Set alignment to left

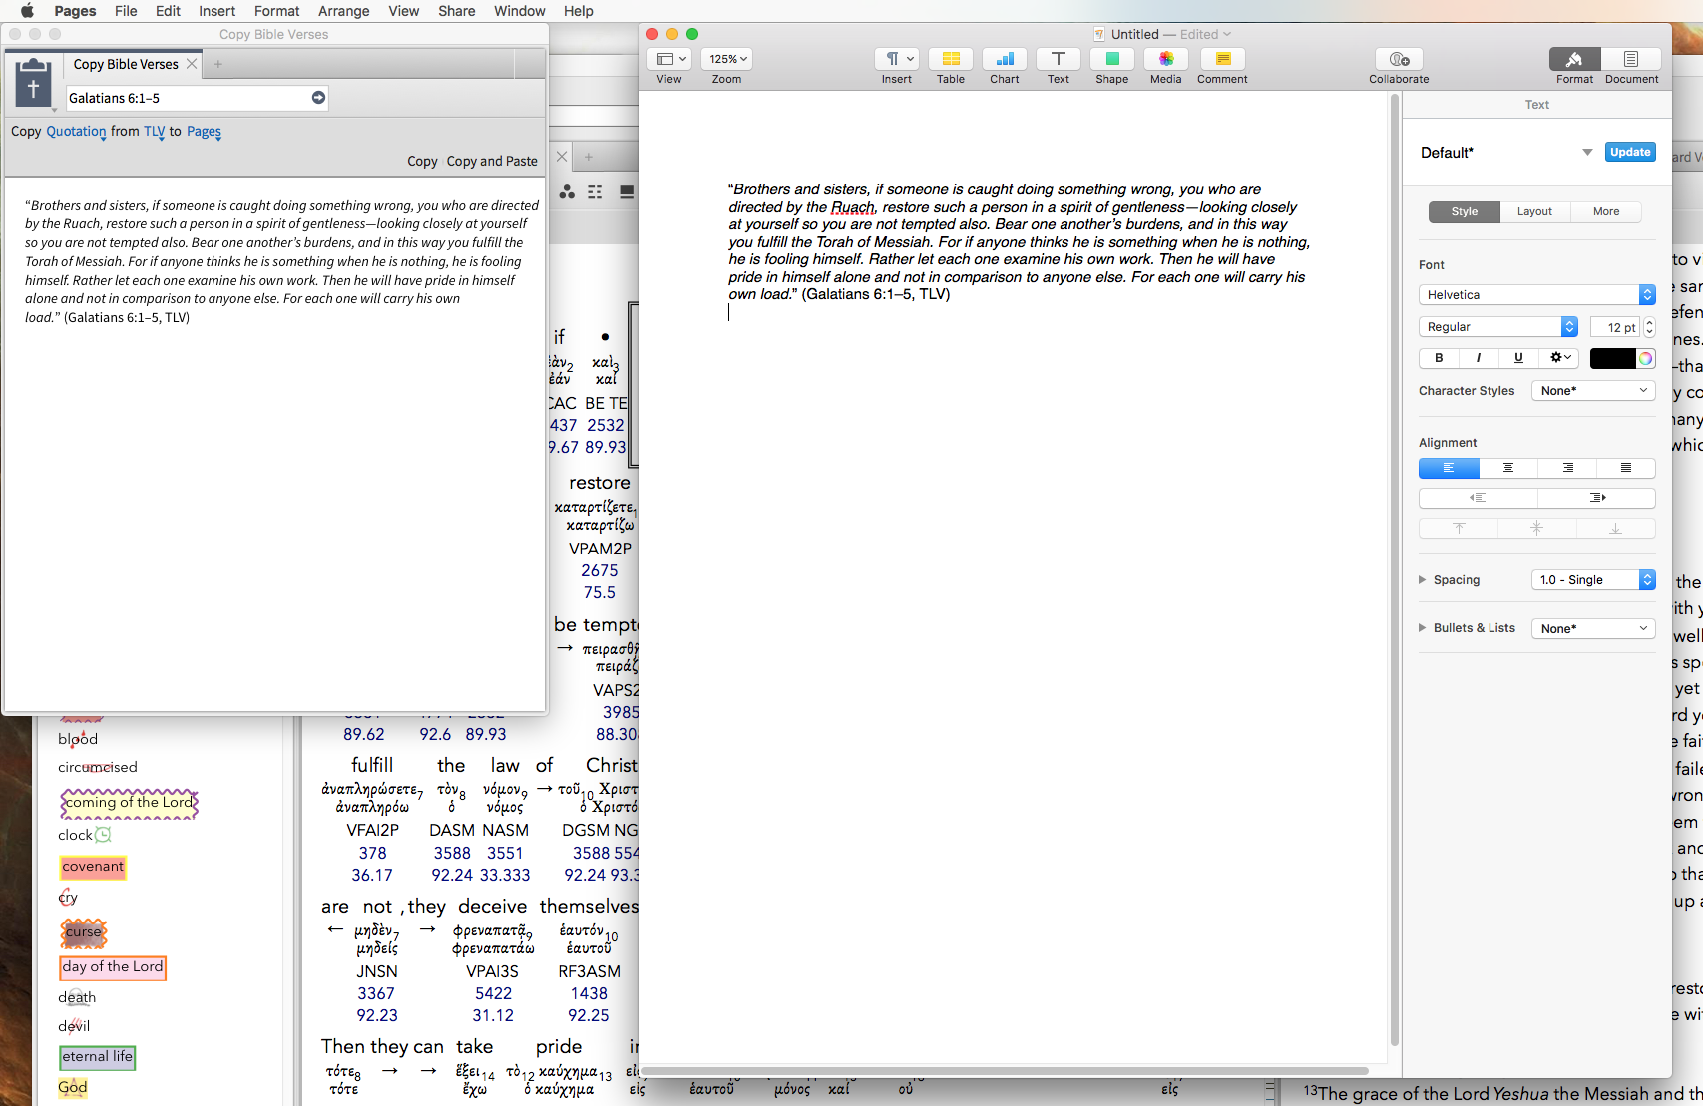(x=1449, y=468)
